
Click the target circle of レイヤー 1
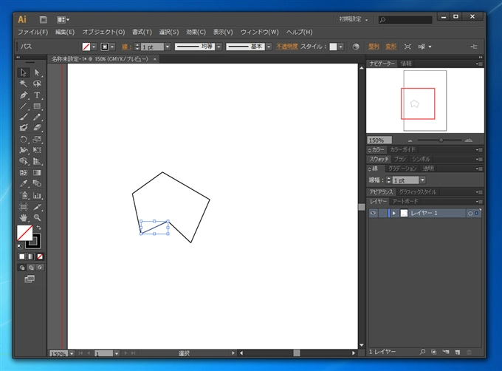click(x=470, y=214)
